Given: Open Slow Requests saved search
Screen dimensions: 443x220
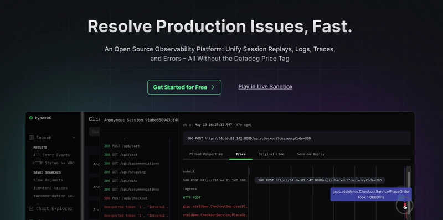Looking at the screenshot, I should pyautogui.click(x=48, y=180).
